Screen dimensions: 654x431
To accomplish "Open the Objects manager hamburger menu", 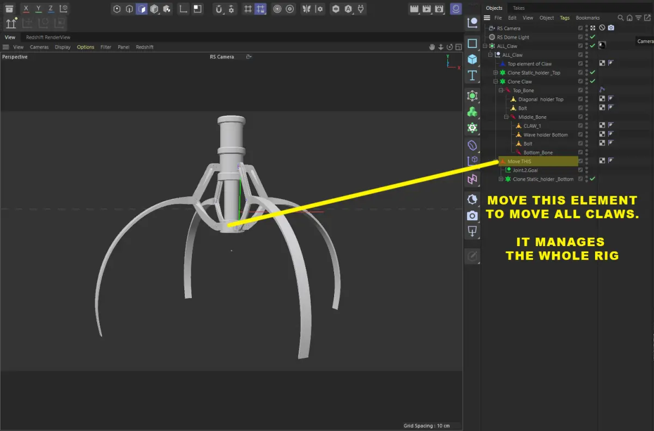I will click(487, 18).
